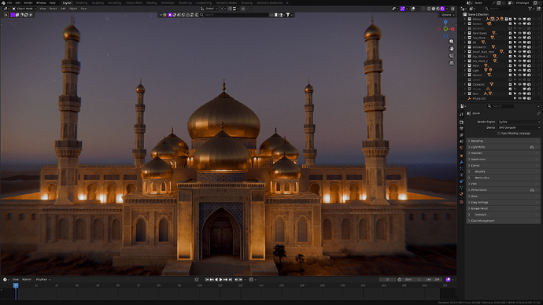This screenshot has width=543, height=305.
Task: Jump to the timeline start frame button
Action: (207, 279)
